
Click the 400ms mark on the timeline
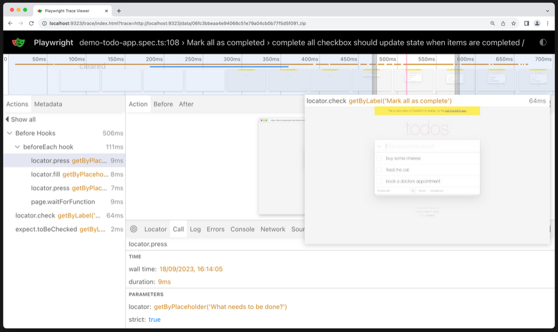[309, 59]
